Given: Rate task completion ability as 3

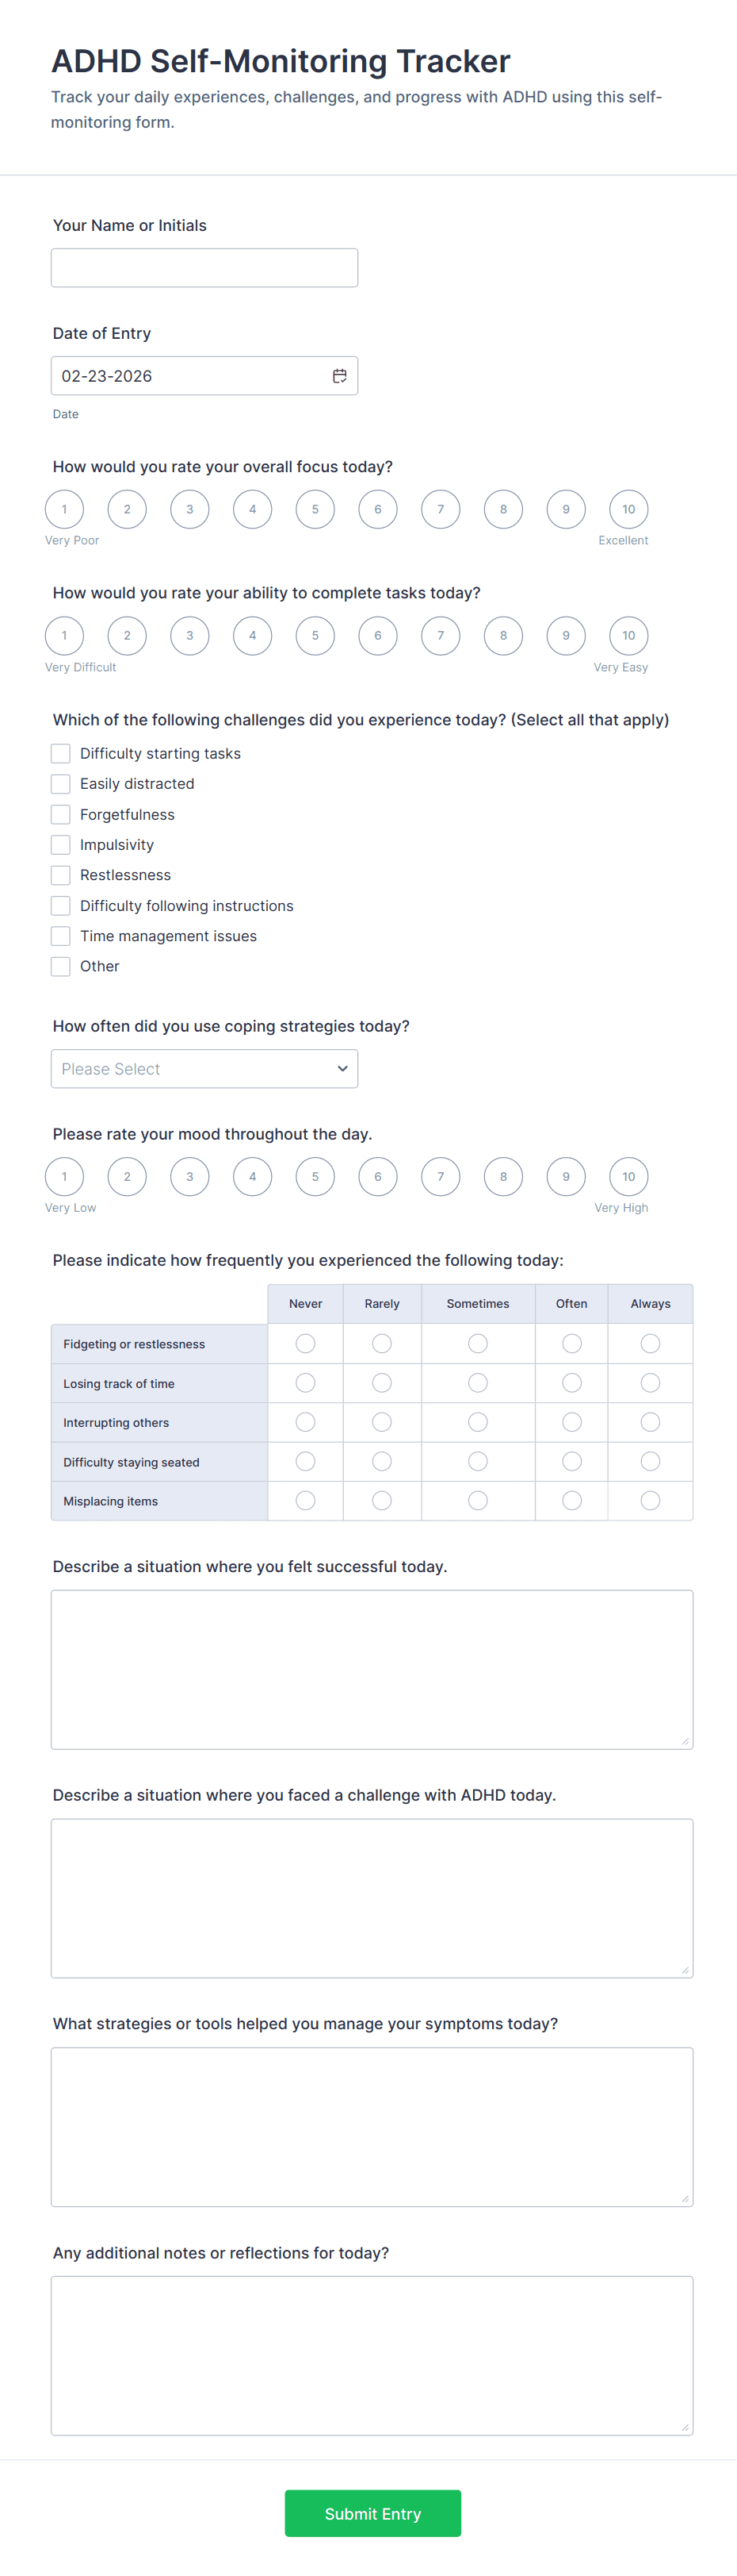Looking at the screenshot, I should [x=189, y=636].
